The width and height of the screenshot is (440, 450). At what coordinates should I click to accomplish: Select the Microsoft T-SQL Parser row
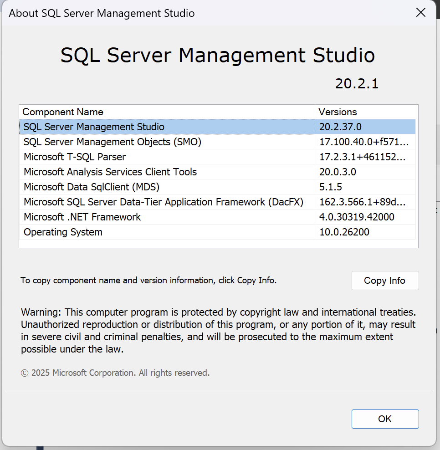pos(217,157)
